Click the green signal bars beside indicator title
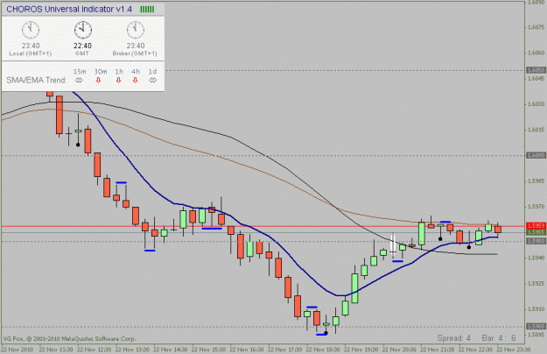Viewport: 547px width, 354px height. 147,10
